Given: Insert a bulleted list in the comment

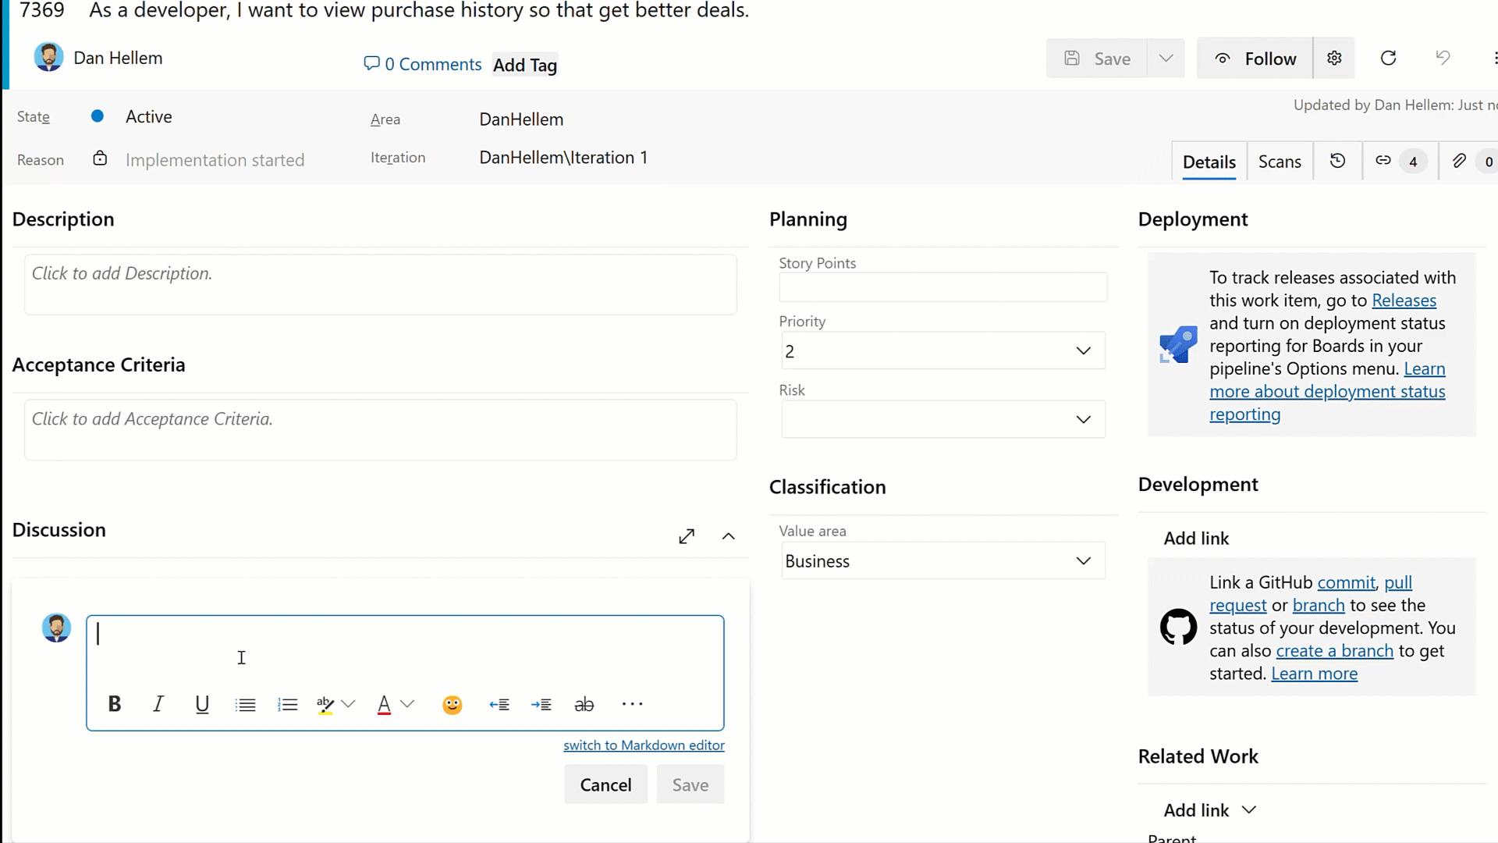Looking at the screenshot, I should pyautogui.click(x=244, y=703).
